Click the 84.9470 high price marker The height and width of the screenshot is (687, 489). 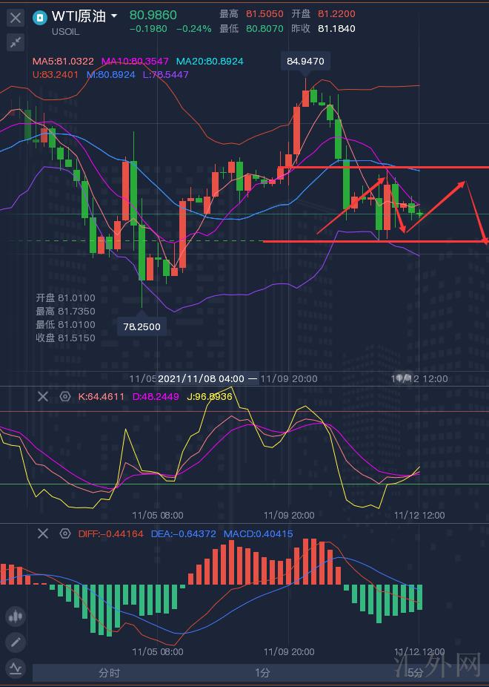pos(304,62)
